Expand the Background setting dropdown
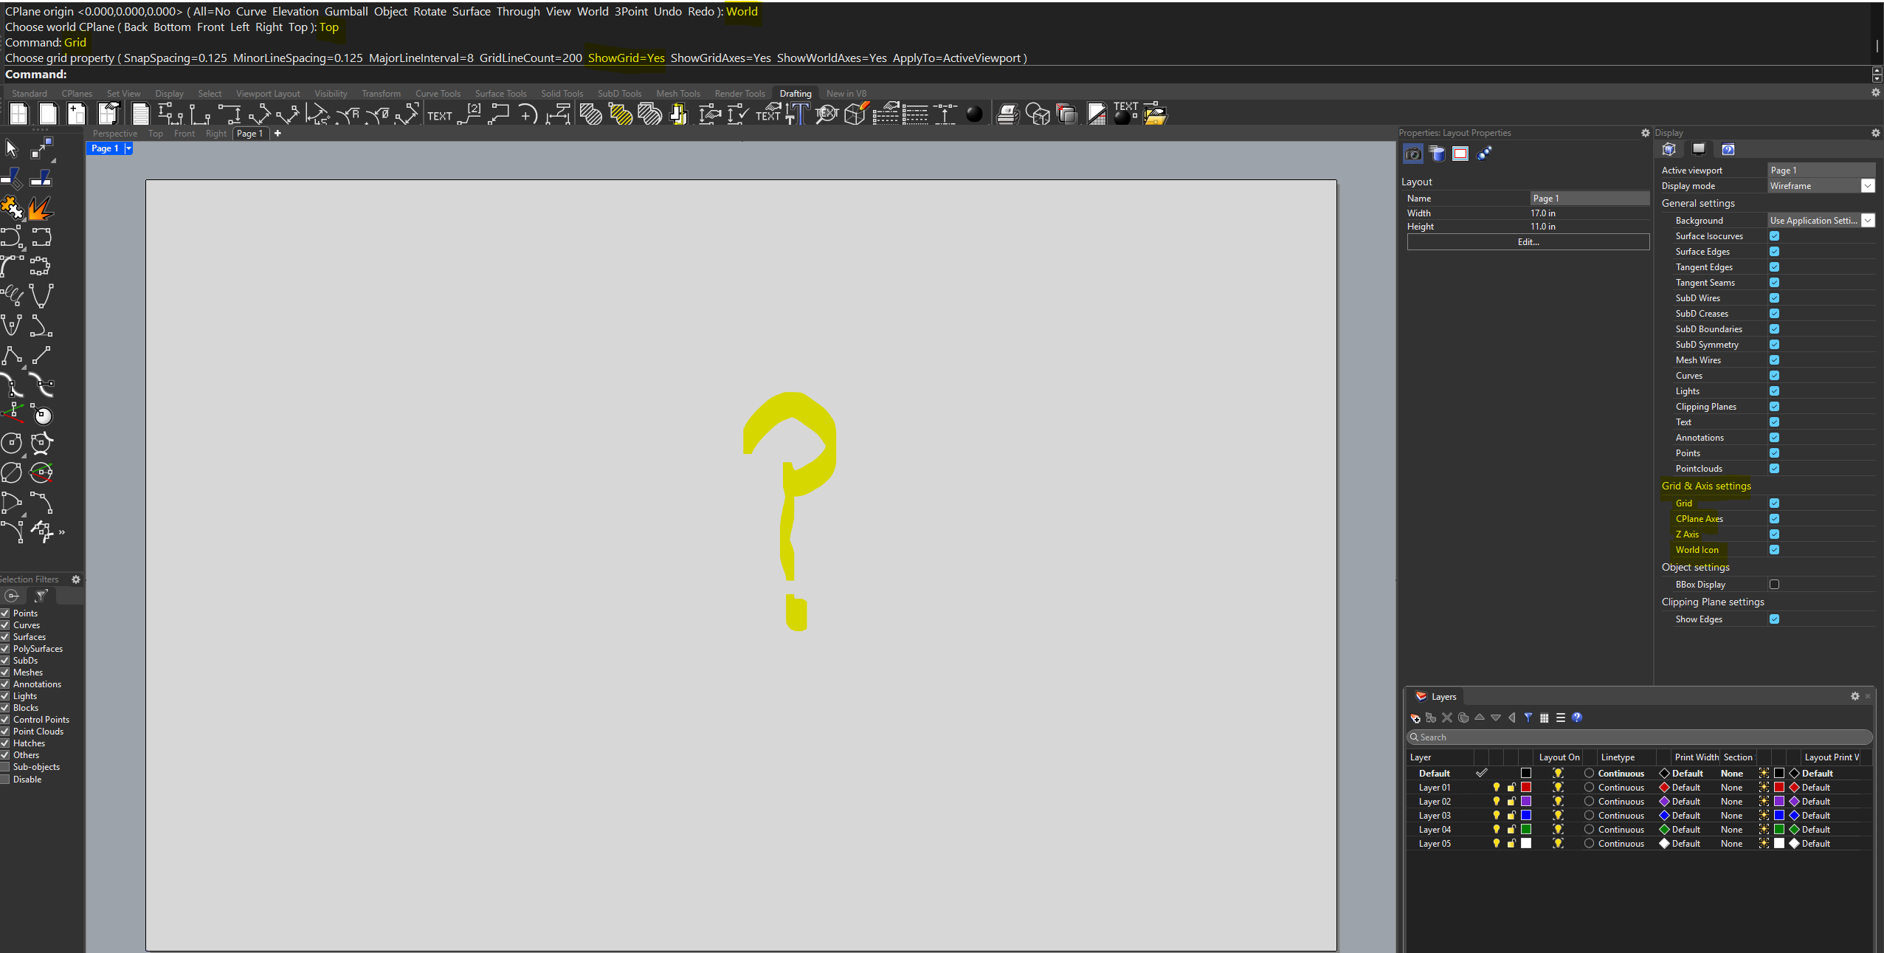 (x=1867, y=221)
